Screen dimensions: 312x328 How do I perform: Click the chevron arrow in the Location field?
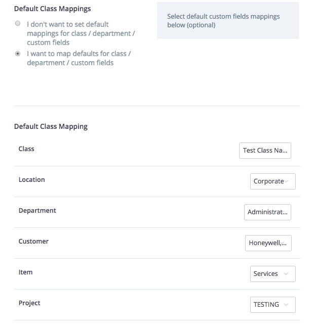(287, 181)
